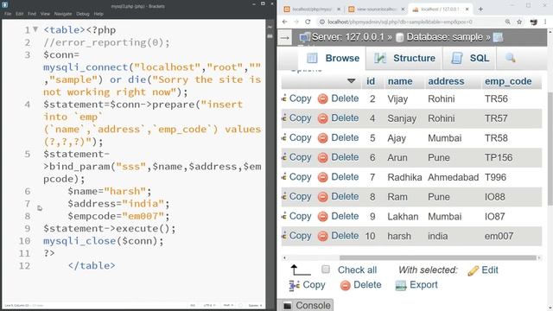Image resolution: width=553 pixels, height=311 pixels.
Task: Open the File menu in Brackets
Action: pos(8,14)
